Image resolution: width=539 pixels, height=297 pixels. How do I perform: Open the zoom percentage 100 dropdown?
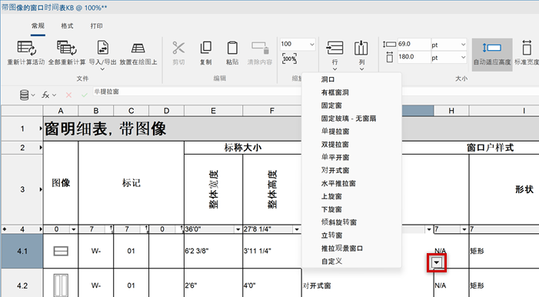click(311, 44)
